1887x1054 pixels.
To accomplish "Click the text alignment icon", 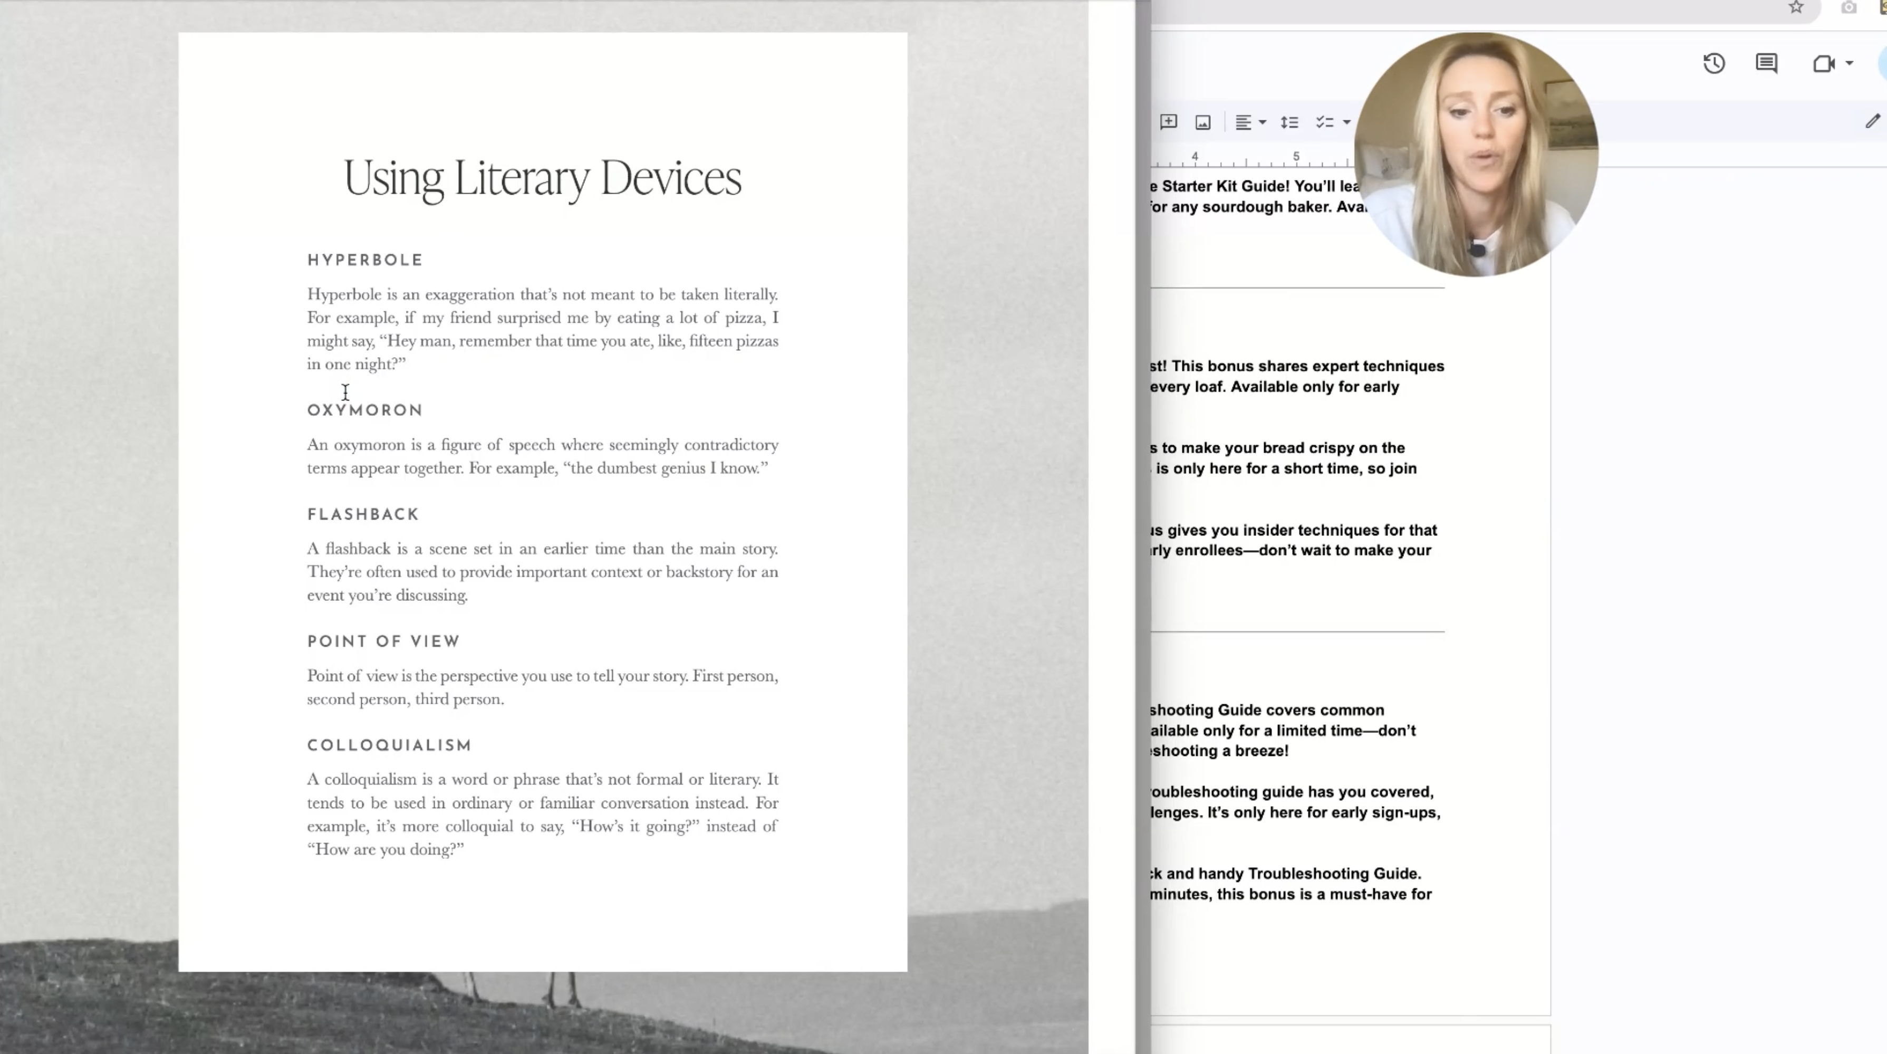I will tap(1243, 122).
